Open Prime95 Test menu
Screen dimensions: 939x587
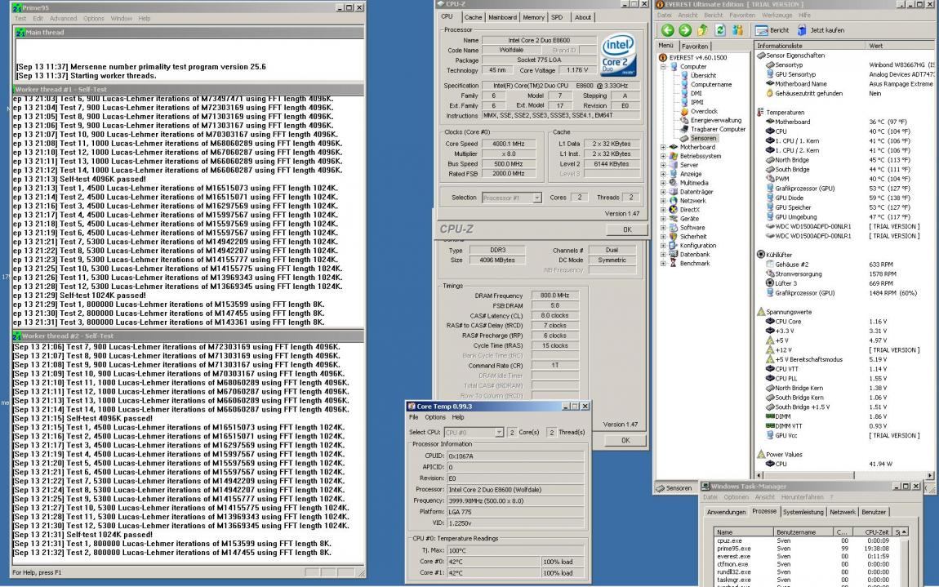tap(20, 19)
